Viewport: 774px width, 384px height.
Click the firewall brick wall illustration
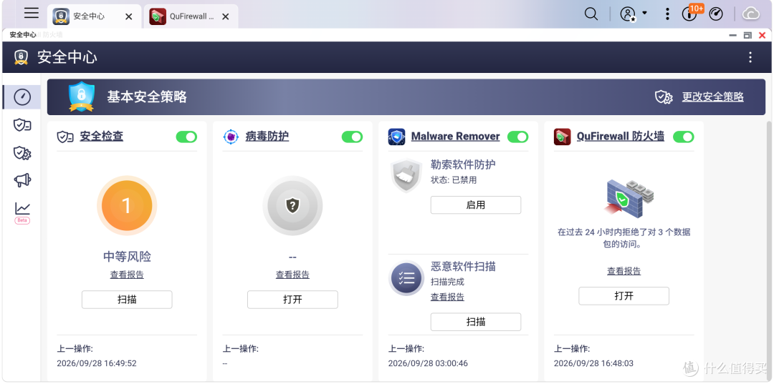tap(628, 198)
